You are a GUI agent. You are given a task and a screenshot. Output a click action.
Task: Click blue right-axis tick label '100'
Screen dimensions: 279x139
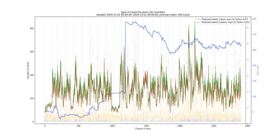coord(254,97)
